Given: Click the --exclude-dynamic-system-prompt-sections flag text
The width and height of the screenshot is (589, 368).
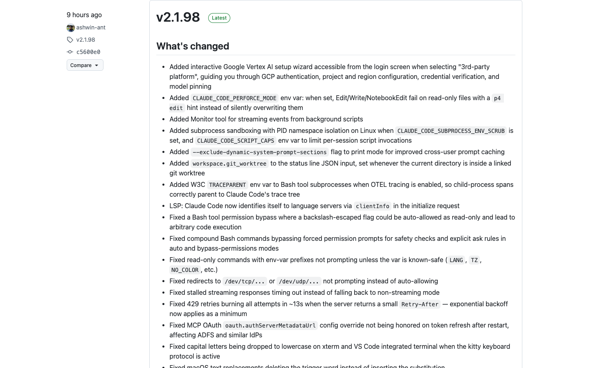Looking at the screenshot, I should coord(259,152).
